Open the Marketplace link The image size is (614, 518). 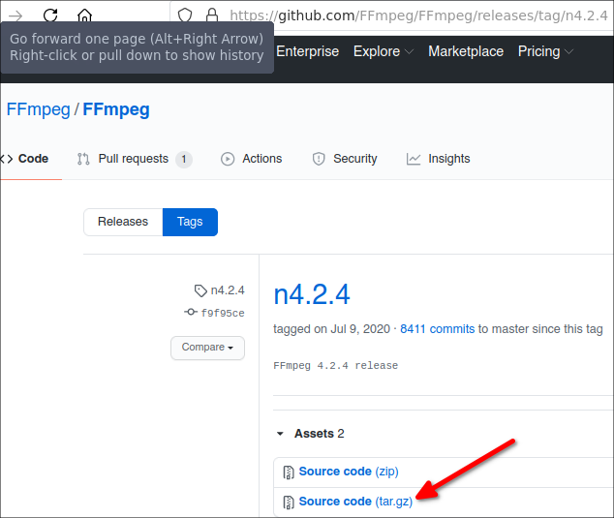coord(466,51)
